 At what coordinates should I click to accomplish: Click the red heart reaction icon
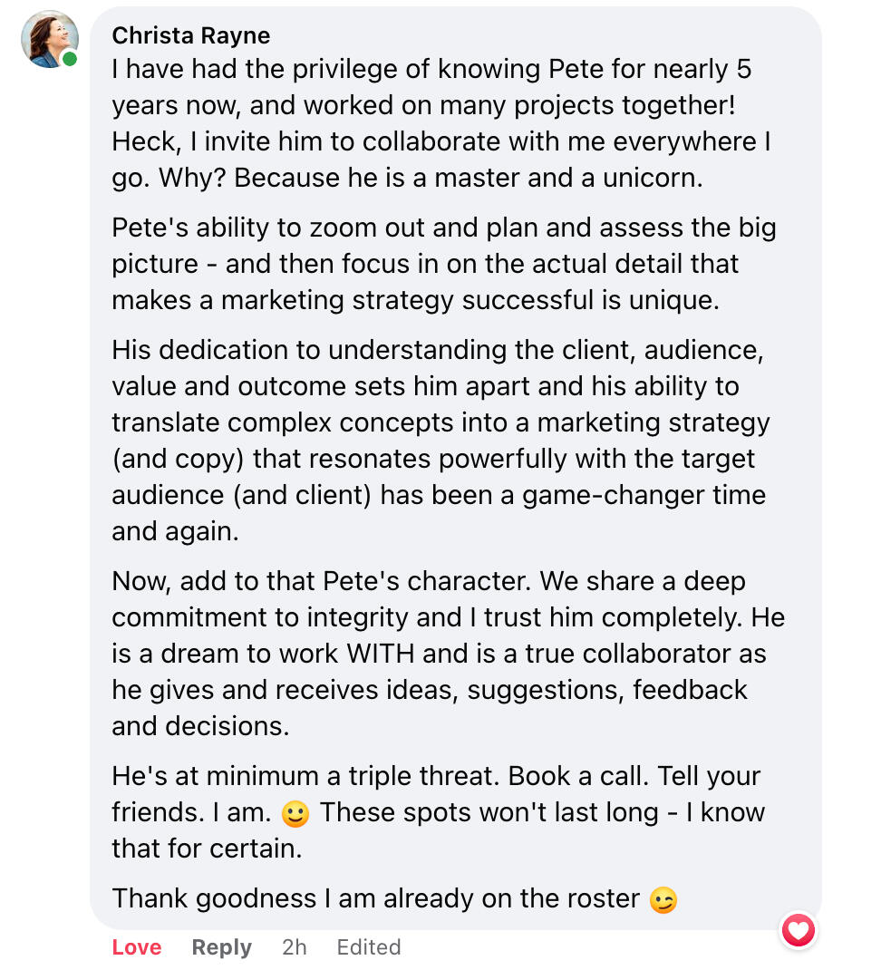click(x=799, y=930)
